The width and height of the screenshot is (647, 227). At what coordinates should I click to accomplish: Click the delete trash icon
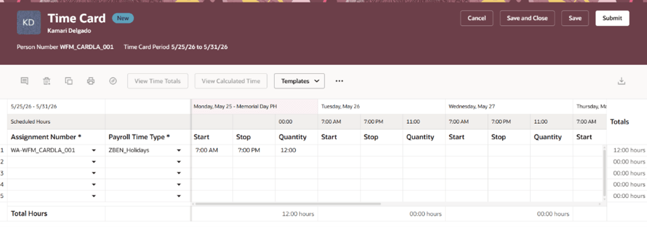(x=46, y=81)
